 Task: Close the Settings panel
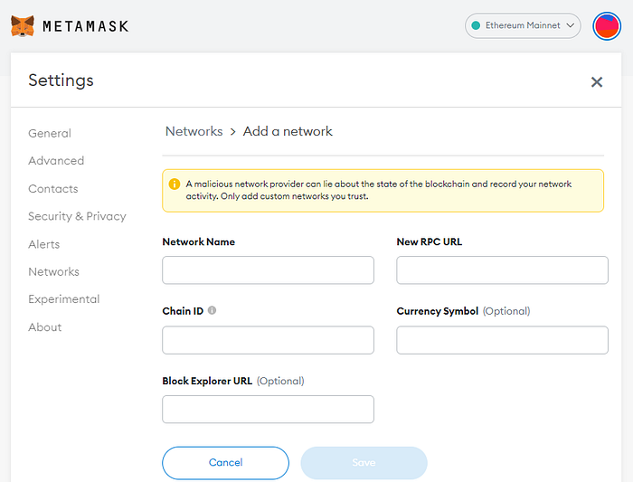(x=597, y=82)
